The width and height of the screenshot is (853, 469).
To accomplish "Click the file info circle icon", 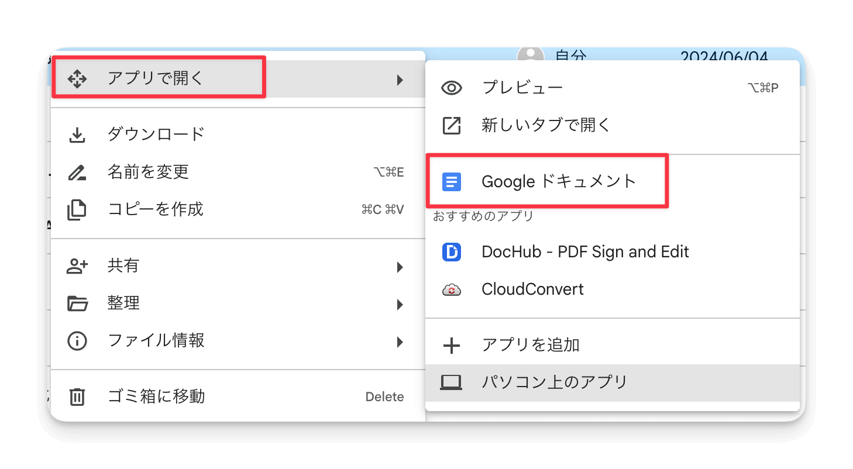I will pos(77,341).
